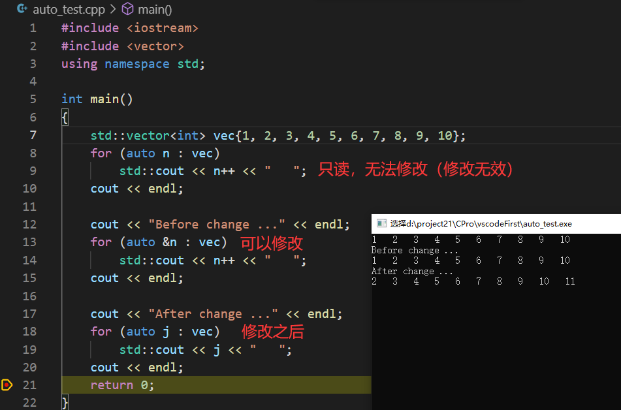Click the std::cout << j statement line 19
Image resolution: width=621 pixels, height=410 pixels.
coord(206,350)
